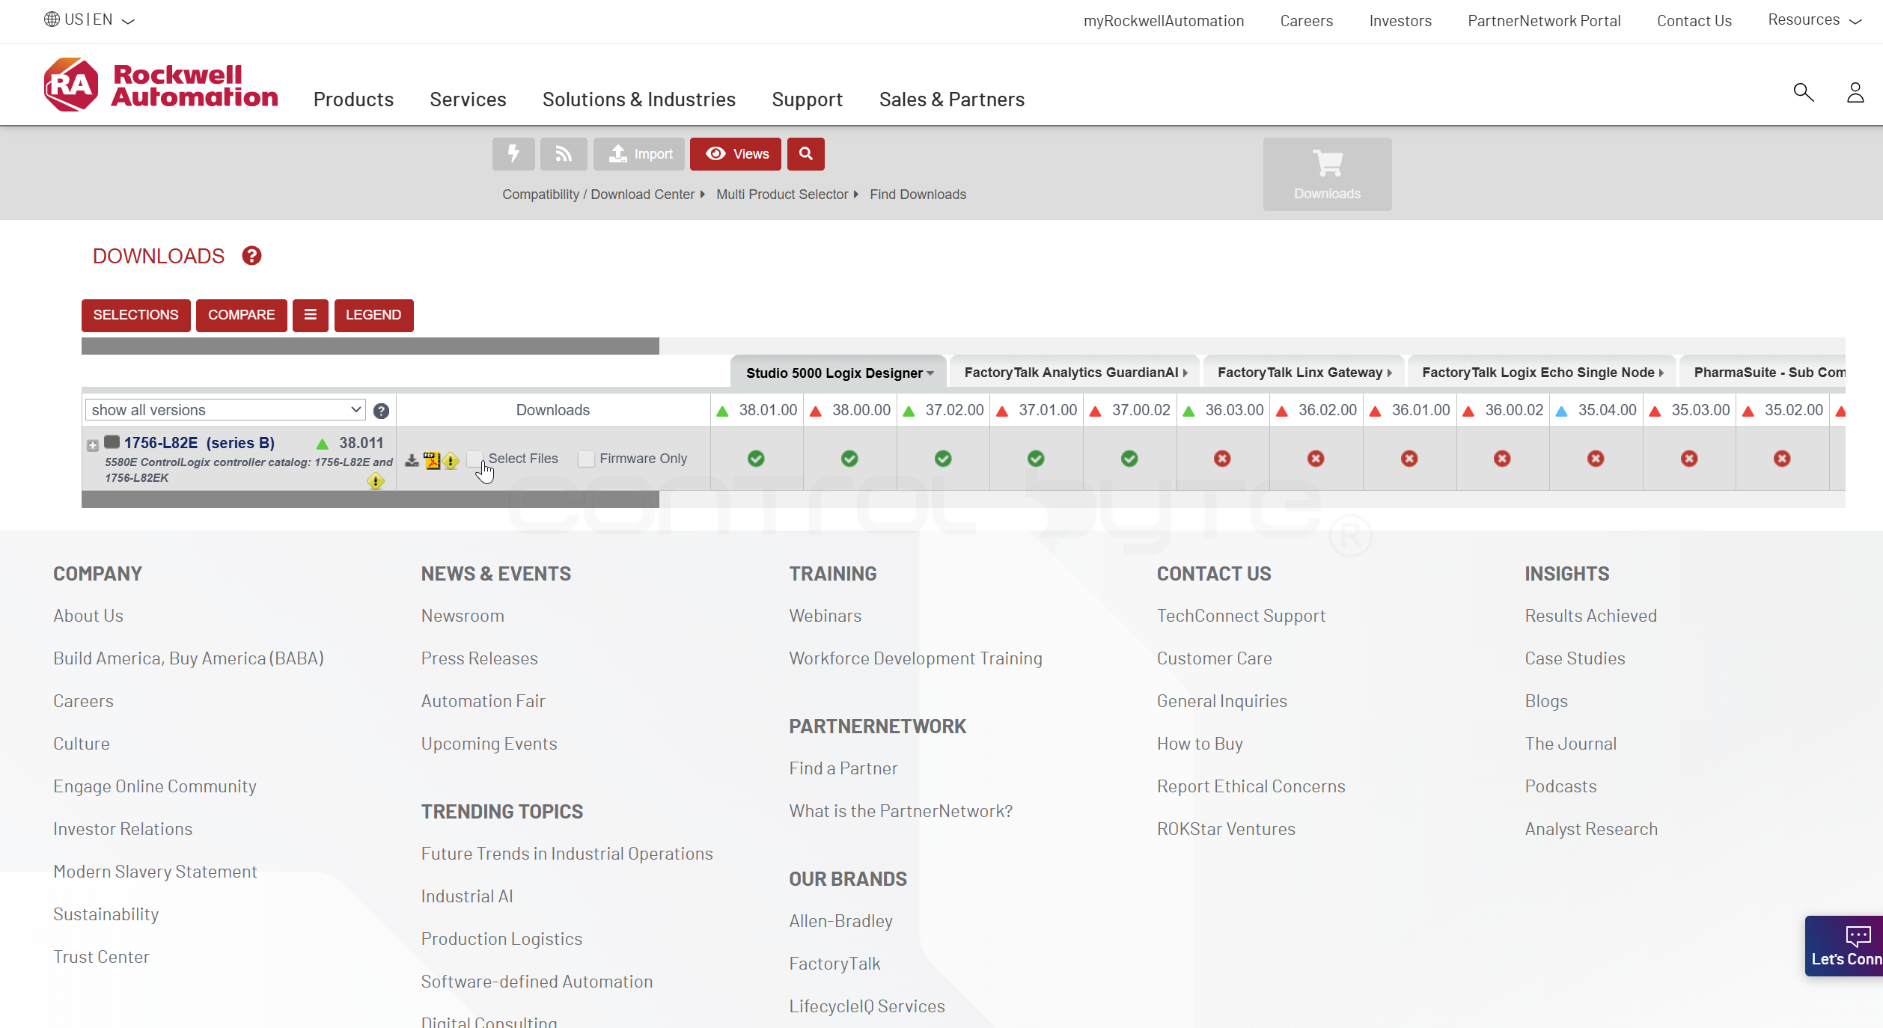Screen dimensions: 1883x1028
Task: Show the LEGEND
Action: coord(373,315)
